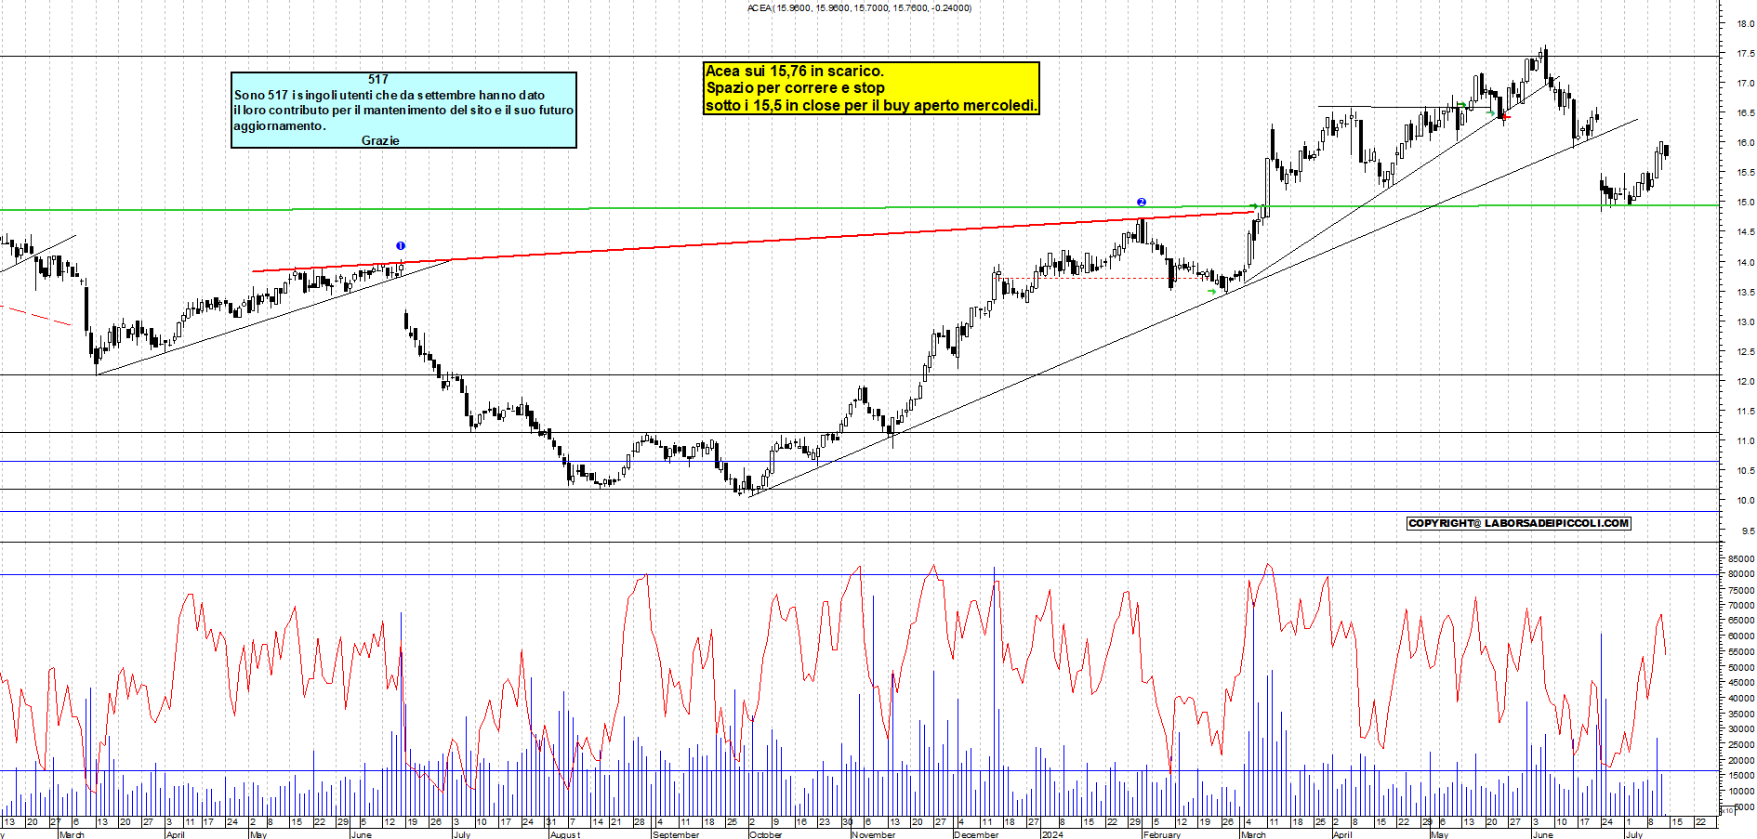Click the 11.5 price axis label
The image size is (1757, 839).
(1745, 412)
